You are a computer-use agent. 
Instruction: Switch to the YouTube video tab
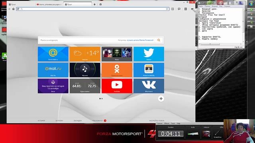[49, 4]
